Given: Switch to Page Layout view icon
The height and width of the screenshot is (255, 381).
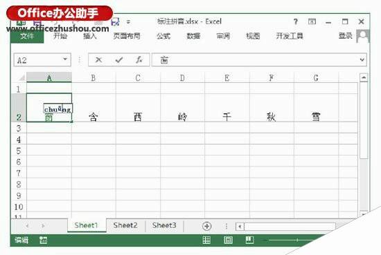Looking at the screenshot, I should pos(228,240).
